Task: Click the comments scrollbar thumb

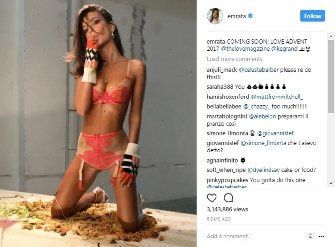Action: (x=331, y=76)
